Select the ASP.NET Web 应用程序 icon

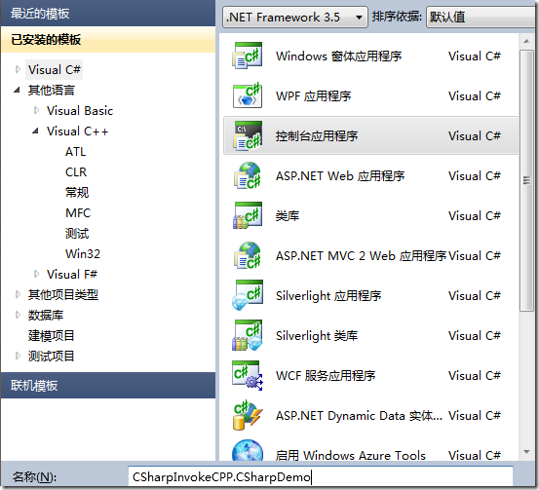[248, 175]
